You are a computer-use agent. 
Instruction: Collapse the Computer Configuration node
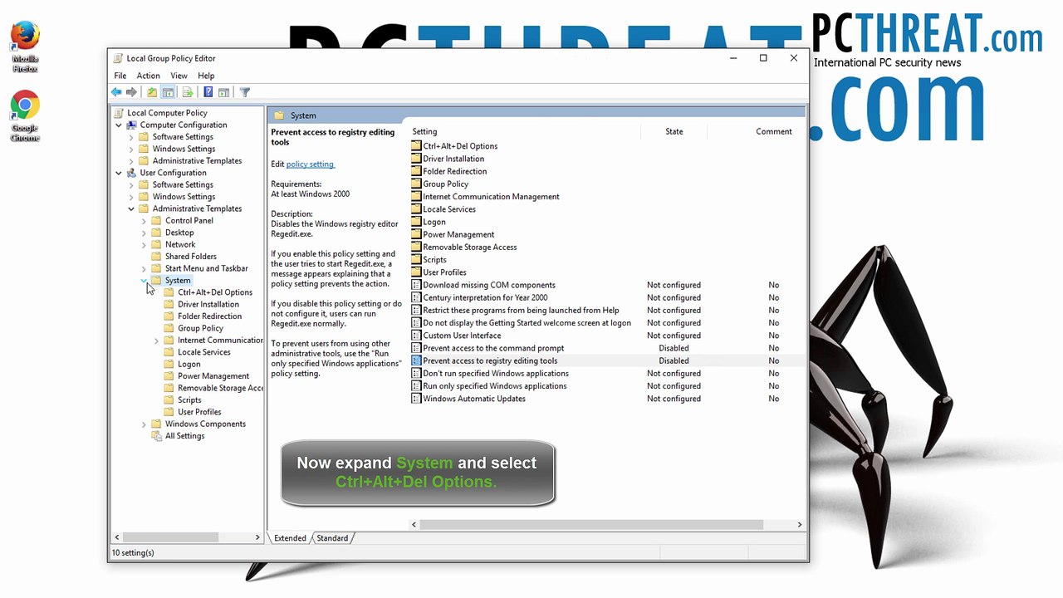pos(119,125)
